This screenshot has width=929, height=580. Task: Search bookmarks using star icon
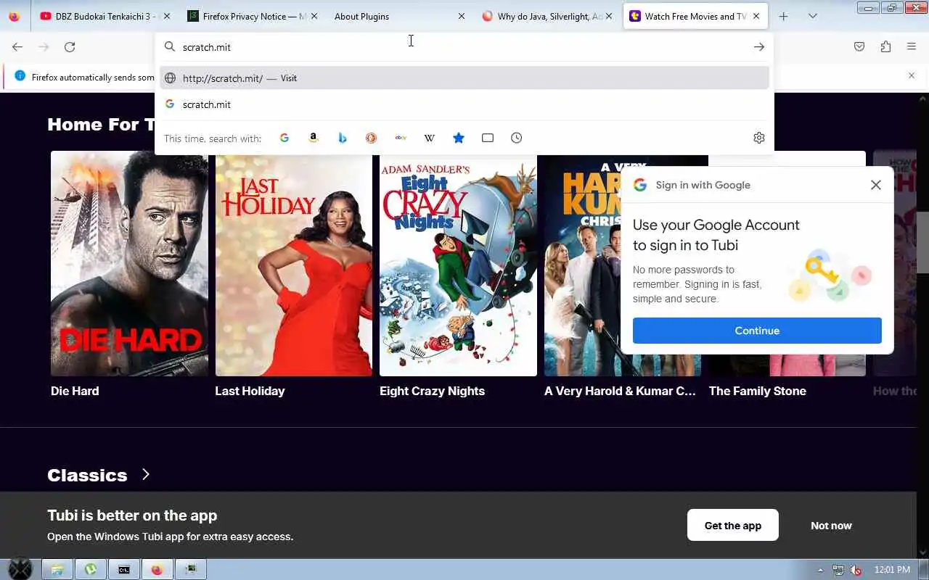click(x=459, y=138)
